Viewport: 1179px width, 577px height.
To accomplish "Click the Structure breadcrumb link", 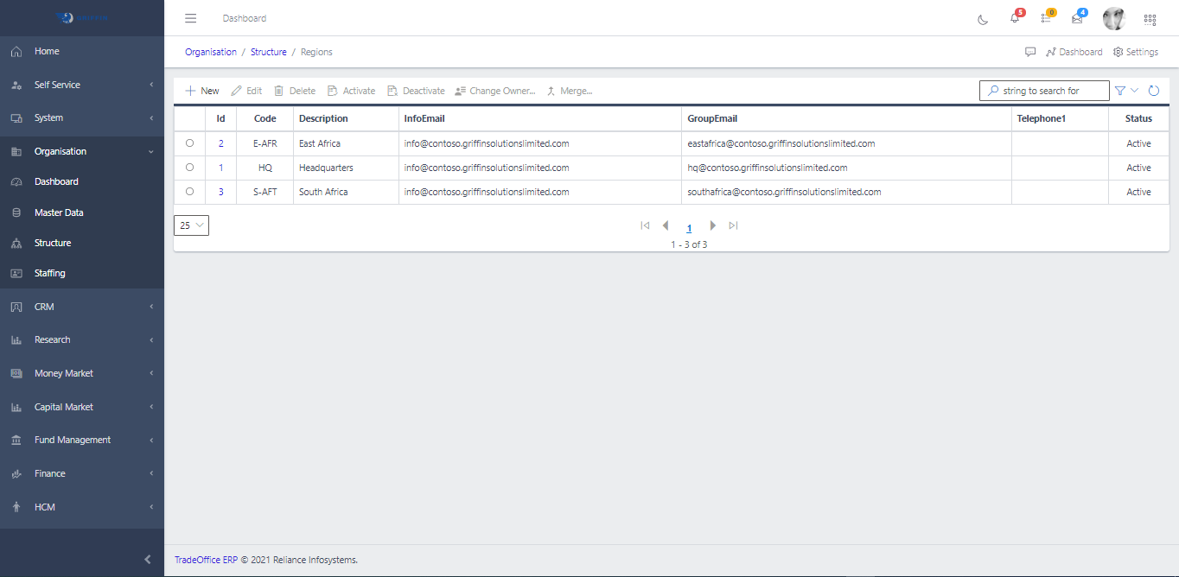I will [268, 52].
